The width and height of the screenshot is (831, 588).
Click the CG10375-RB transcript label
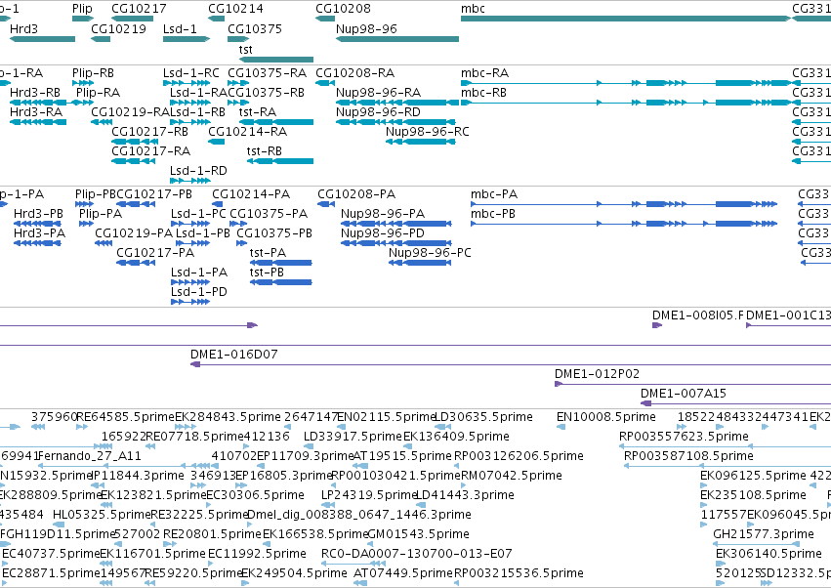point(266,92)
